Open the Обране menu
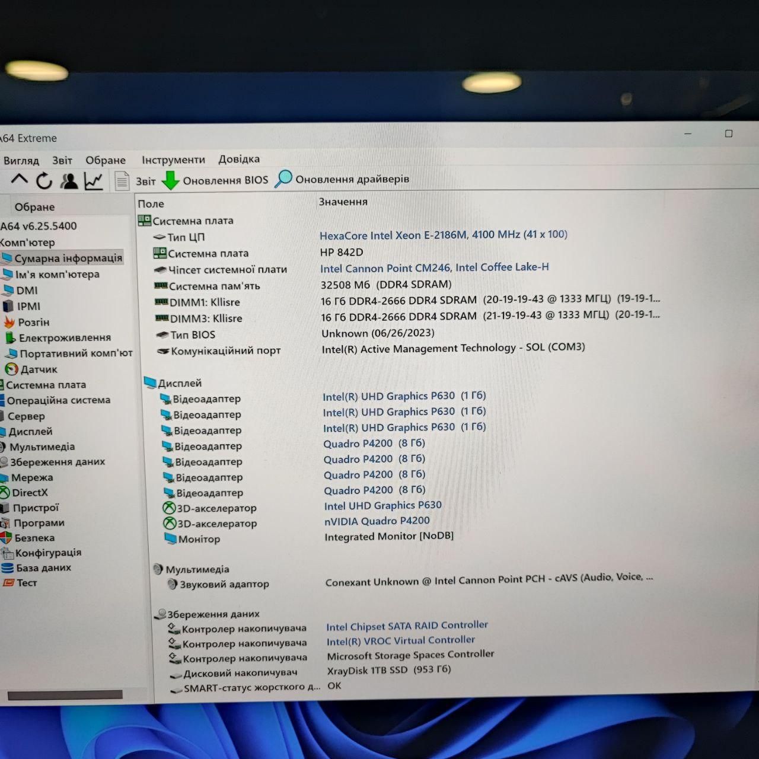This screenshot has height=759, width=759. (x=106, y=160)
